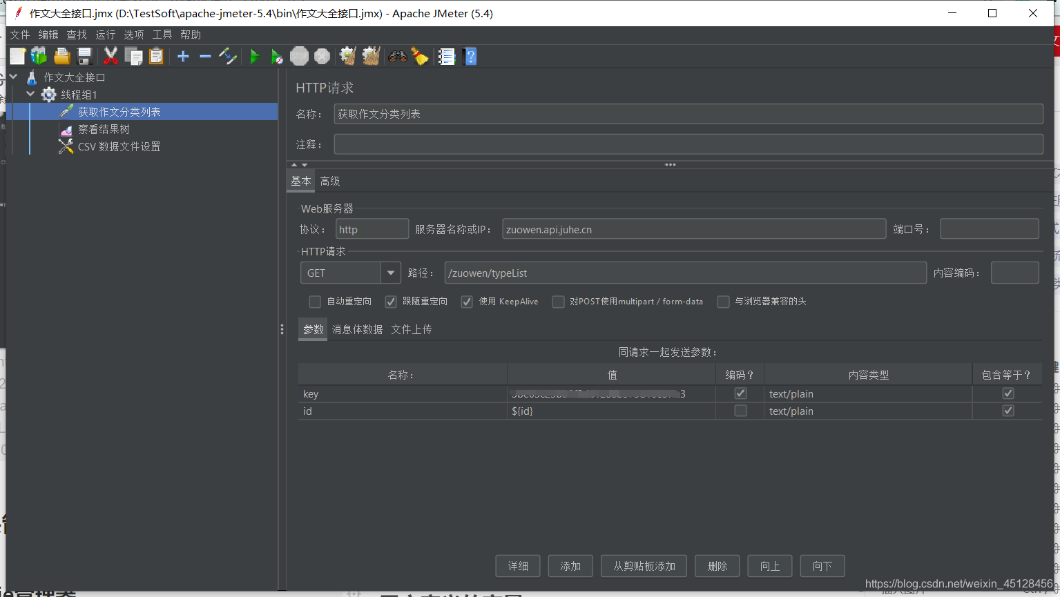Viewport: 1060px width, 597px height.
Task: Click the 路径 path field
Action: point(686,273)
